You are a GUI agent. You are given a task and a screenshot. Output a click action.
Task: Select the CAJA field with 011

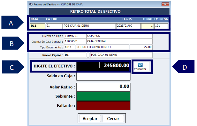(38, 26)
